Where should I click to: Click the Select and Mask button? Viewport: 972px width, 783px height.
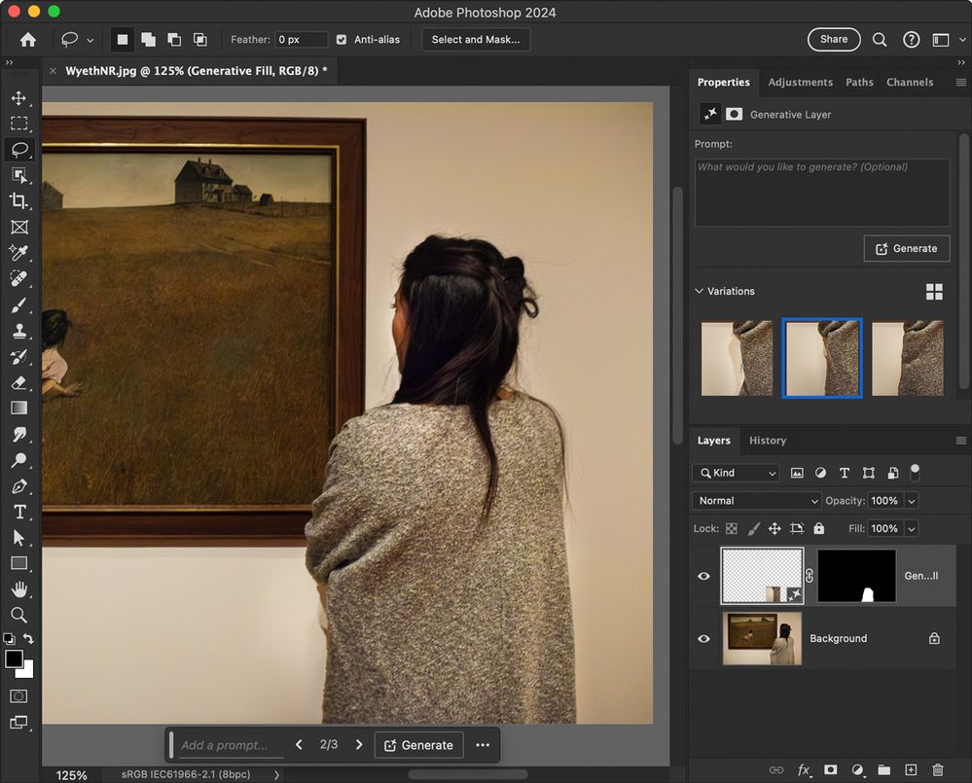click(x=476, y=40)
